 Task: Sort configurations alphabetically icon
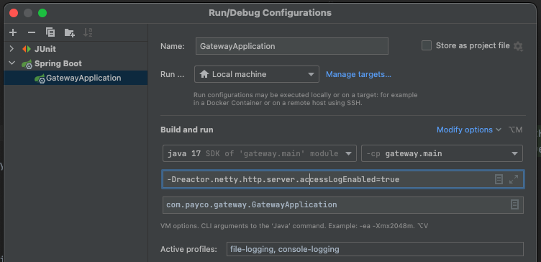click(88, 32)
